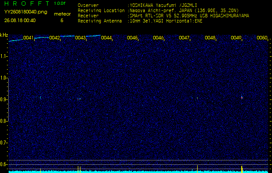Click the "meteor" label

coord(62,14)
